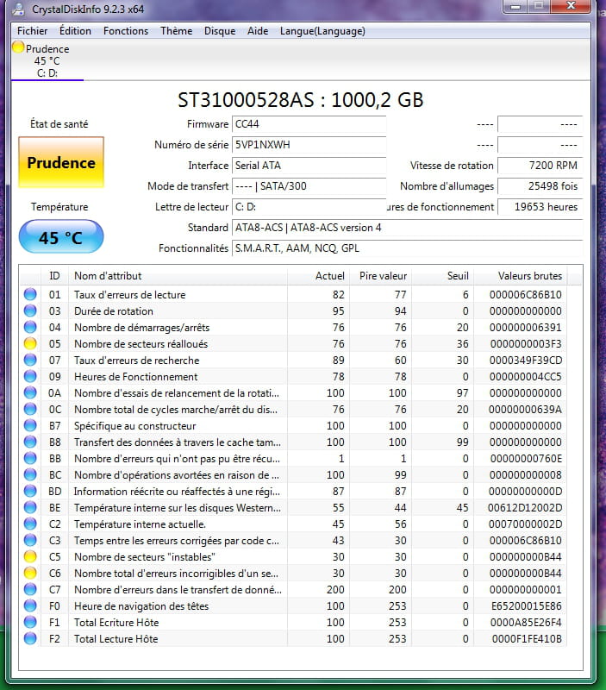Click the serial number field 5VP1NXWH

coord(309,145)
